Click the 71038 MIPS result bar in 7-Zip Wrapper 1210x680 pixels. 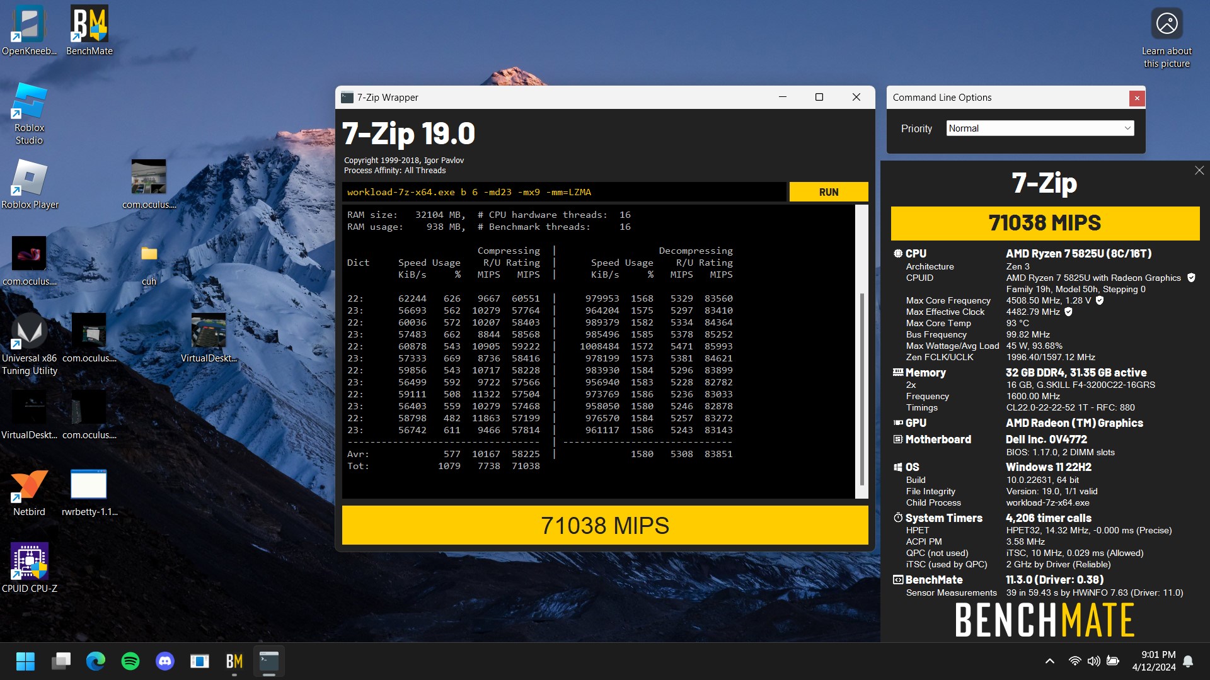click(605, 525)
